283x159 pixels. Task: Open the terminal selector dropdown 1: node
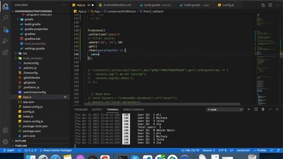click(x=225, y=110)
